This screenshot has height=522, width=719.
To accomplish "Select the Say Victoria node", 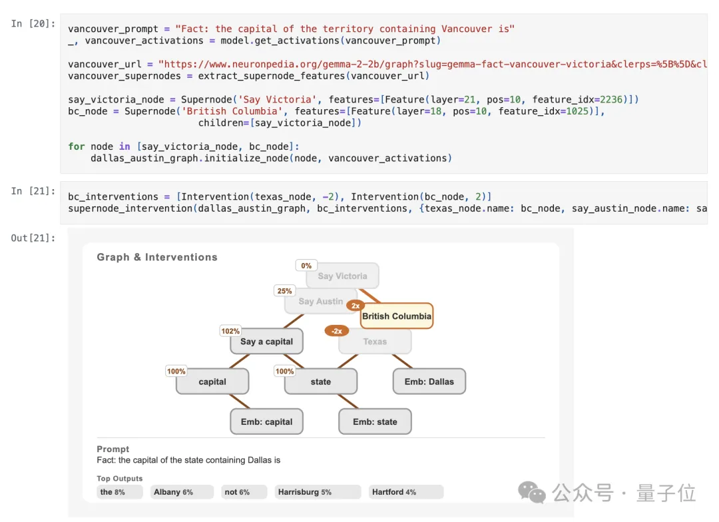I will click(x=342, y=276).
